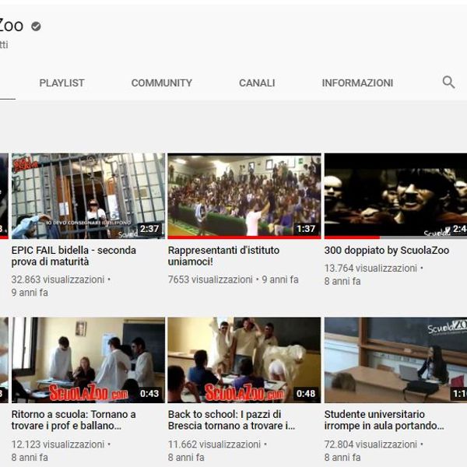Click '72.804 visualizzazioni' text
The height and width of the screenshot is (467, 467).
pyautogui.click(x=370, y=444)
